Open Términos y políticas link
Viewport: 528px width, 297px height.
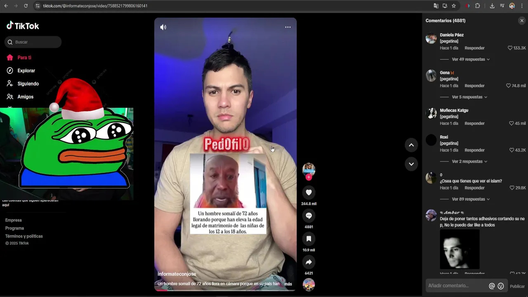24,236
